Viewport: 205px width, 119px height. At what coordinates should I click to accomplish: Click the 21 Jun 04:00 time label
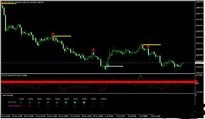(x=40, y=116)
